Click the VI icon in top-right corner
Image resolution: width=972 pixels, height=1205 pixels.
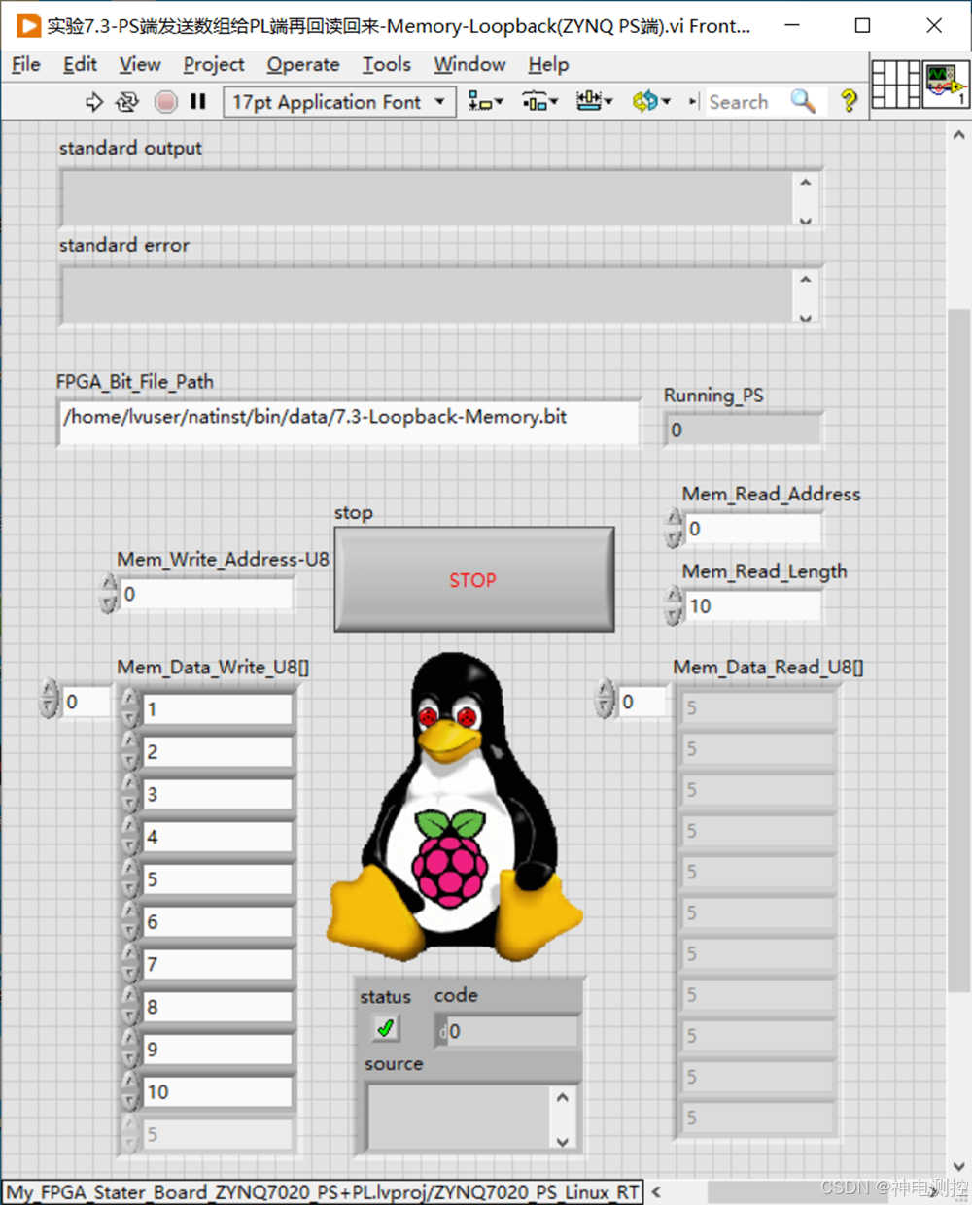coord(946,84)
